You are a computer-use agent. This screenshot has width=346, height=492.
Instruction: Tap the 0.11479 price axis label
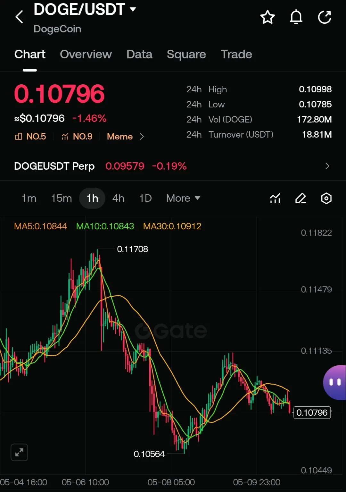point(316,290)
